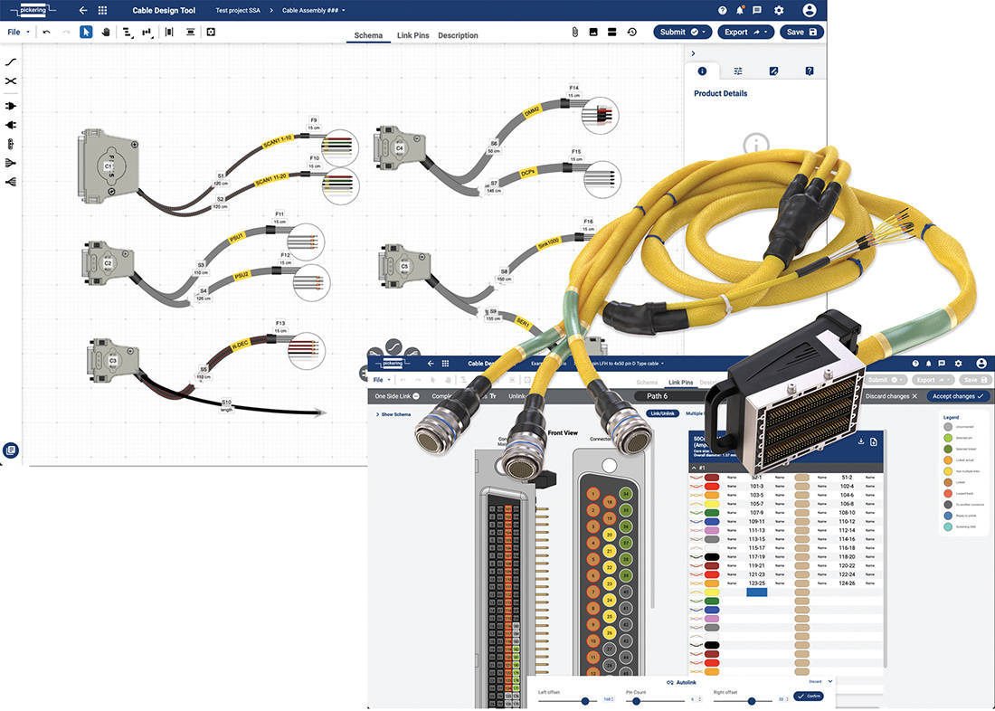The image size is (995, 711).
Task: Select the wire/cable drawing tool in left sidebar
Action: point(10,62)
